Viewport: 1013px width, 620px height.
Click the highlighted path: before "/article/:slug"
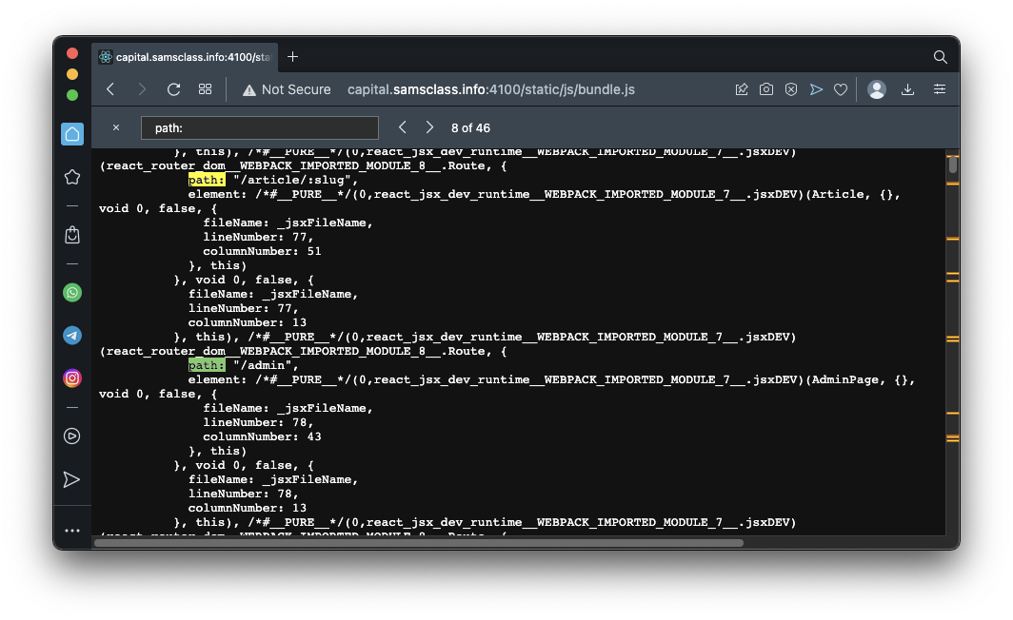[207, 180]
